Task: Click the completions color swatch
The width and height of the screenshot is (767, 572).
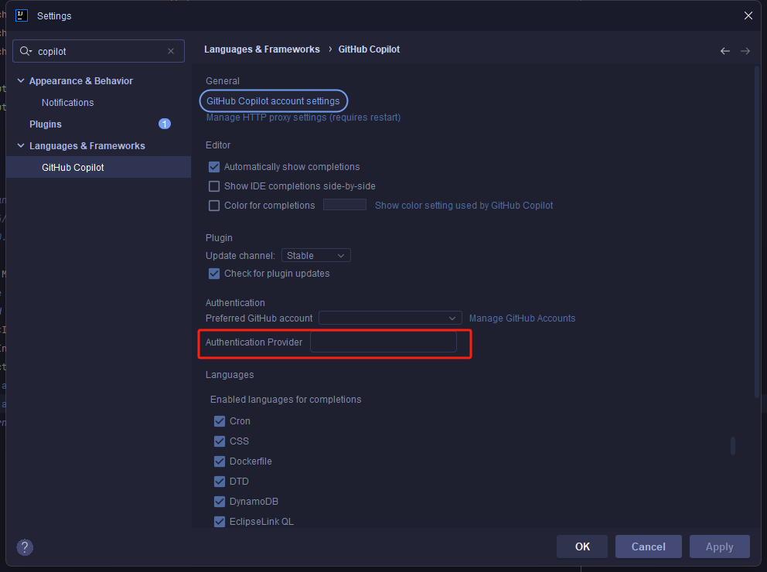Action: tap(345, 205)
